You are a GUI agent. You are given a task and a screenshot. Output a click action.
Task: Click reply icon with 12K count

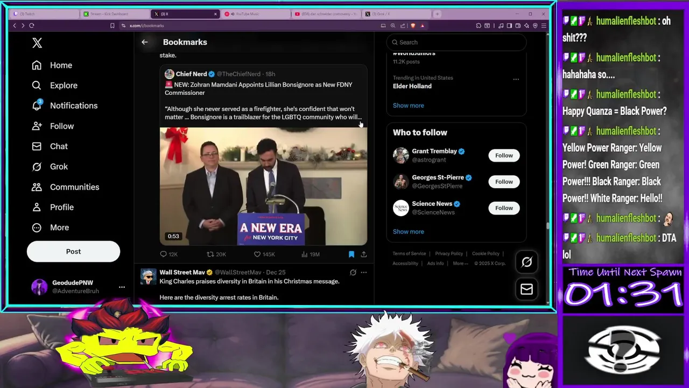164,254
